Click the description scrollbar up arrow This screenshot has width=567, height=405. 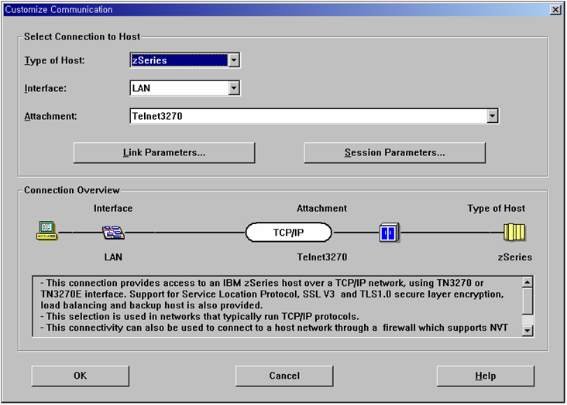click(x=527, y=282)
